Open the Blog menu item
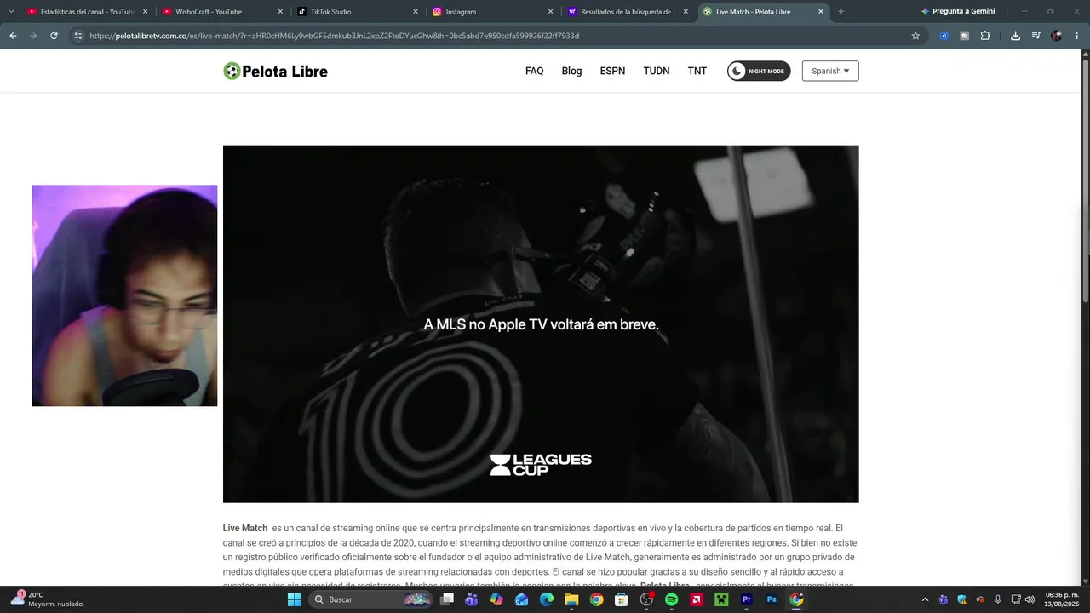Image resolution: width=1090 pixels, height=613 pixels. pyautogui.click(x=571, y=72)
